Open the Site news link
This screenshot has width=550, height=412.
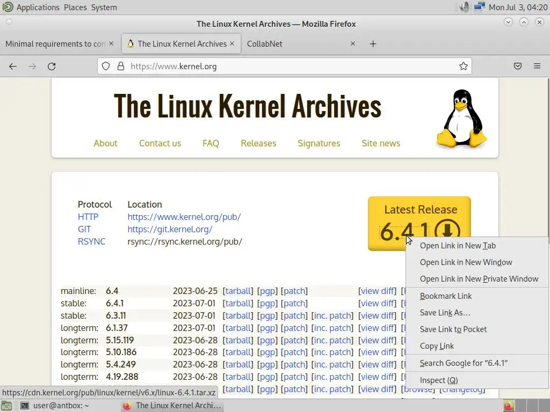click(x=381, y=143)
